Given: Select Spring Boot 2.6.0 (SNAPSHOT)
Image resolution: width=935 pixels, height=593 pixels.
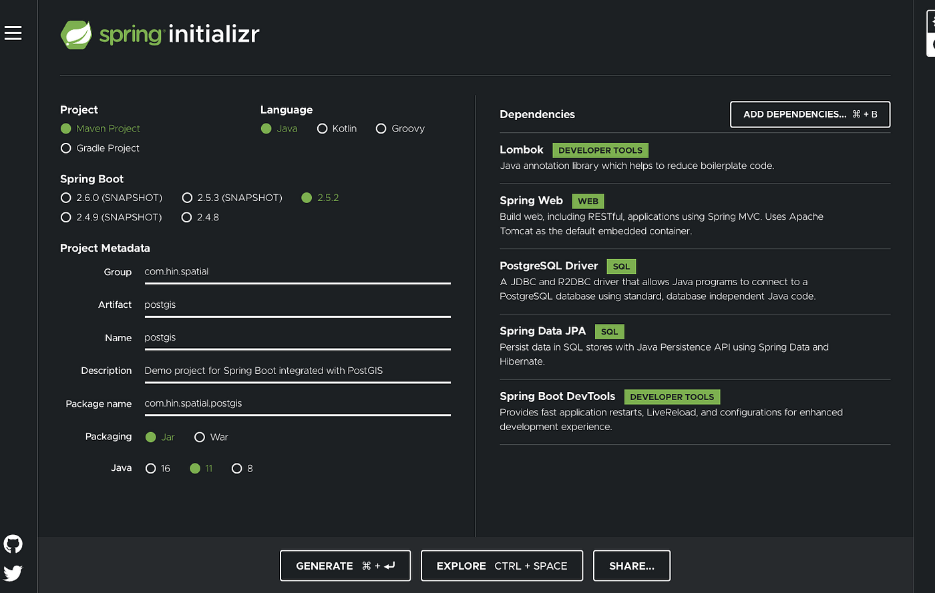Looking at the screenshot, I should 112,198.
